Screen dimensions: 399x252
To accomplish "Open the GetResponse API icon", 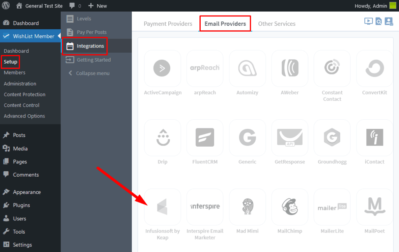I will 290,138.
